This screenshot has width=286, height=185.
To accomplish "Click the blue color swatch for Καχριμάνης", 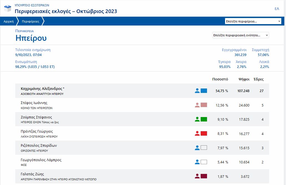I will click(204, 91).
